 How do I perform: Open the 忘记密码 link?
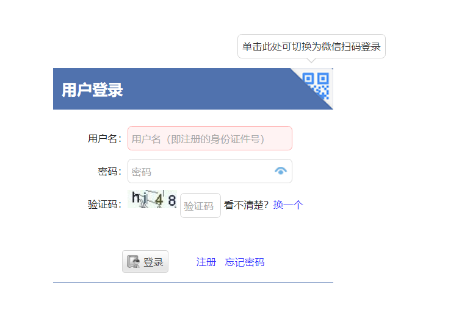click(x=244, y=262)
